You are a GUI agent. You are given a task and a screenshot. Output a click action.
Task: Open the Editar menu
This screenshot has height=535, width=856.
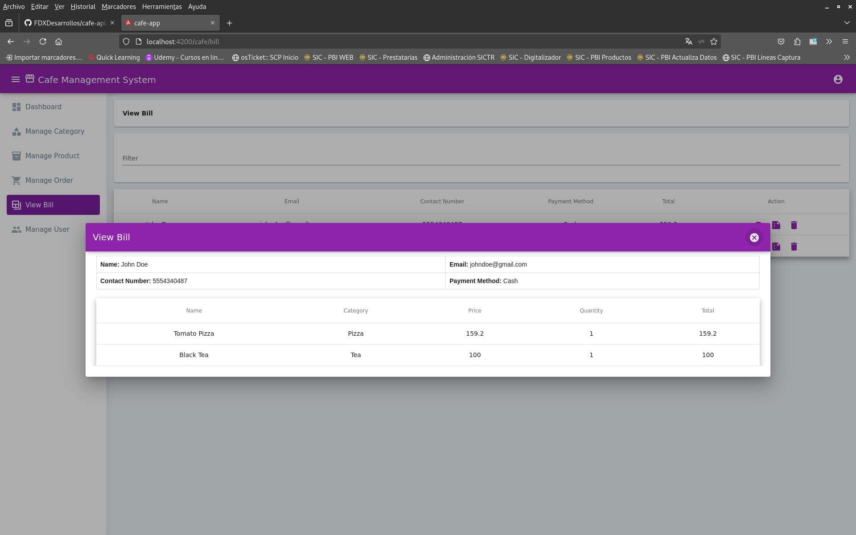[x=40, y=7]
